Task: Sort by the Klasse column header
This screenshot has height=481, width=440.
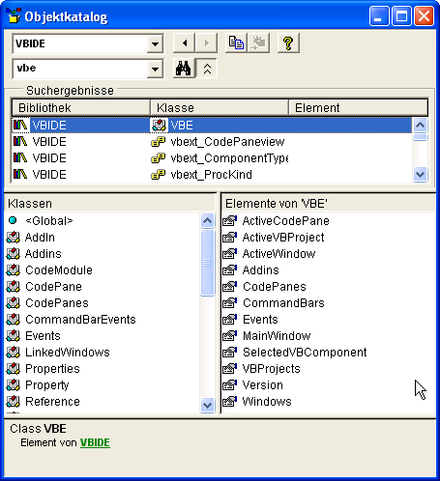Action: pos(220,107)
